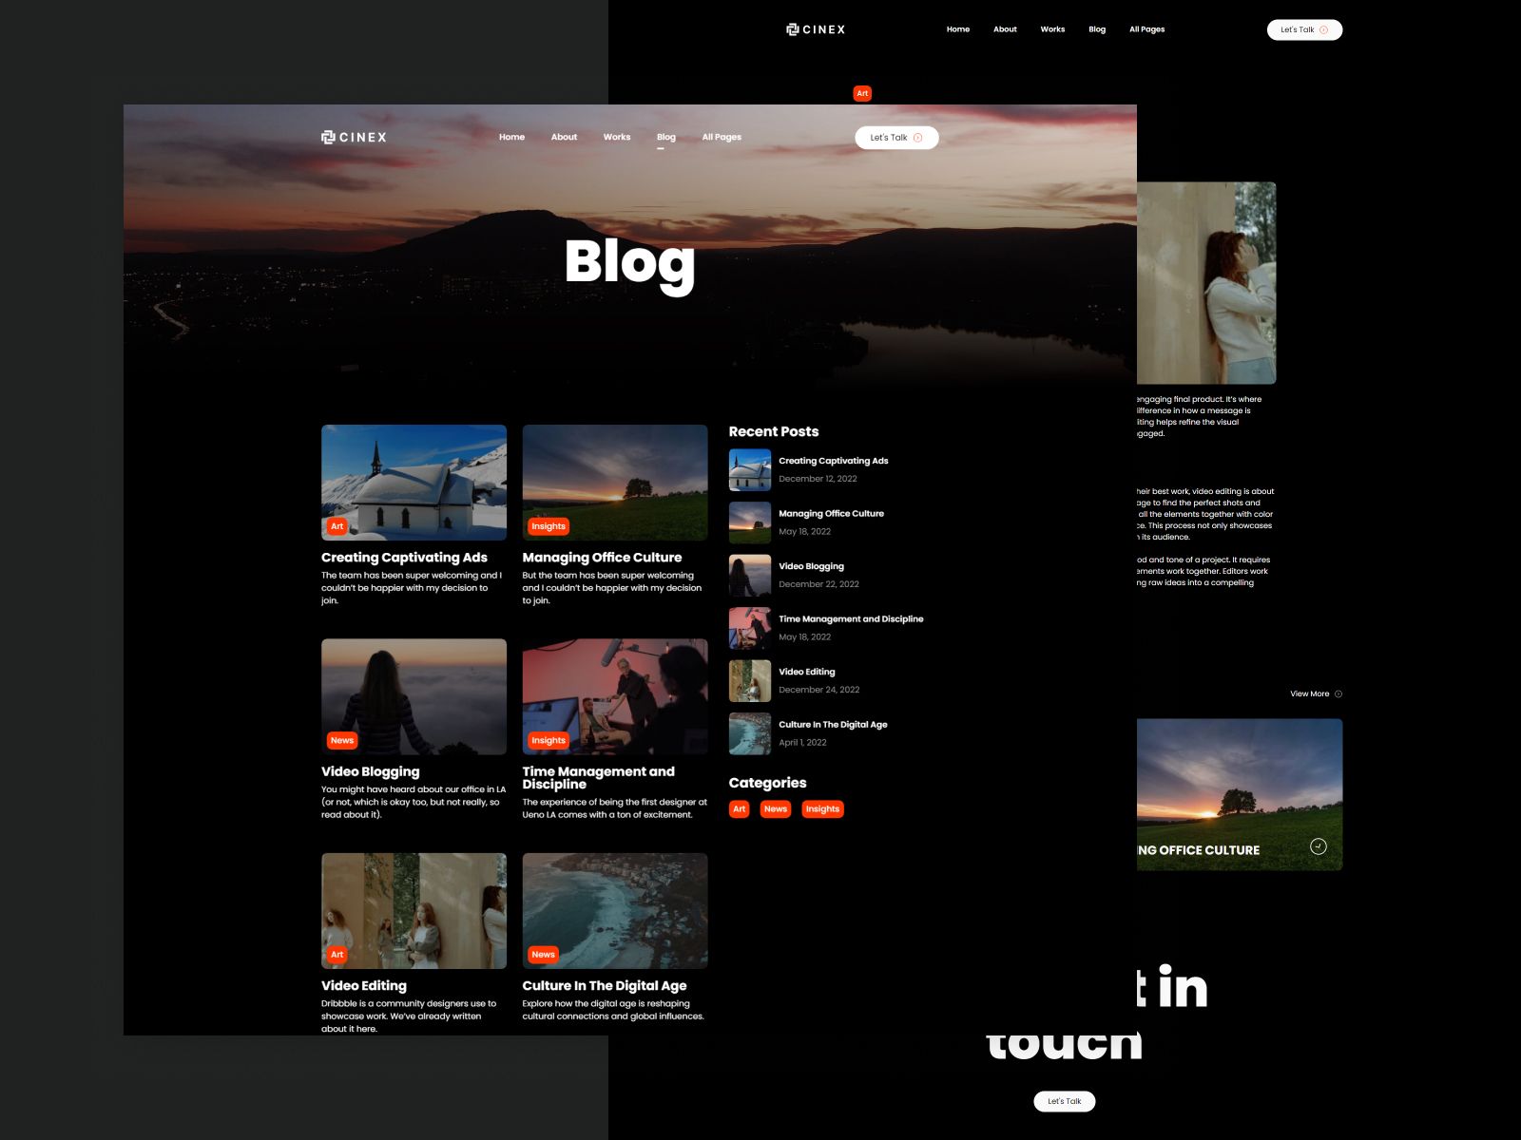Viewport: 1521px width, 1140px height.
Task: Open All Pages in the top background navigation
Action: pyautogui.click(x=1146, y=29)
